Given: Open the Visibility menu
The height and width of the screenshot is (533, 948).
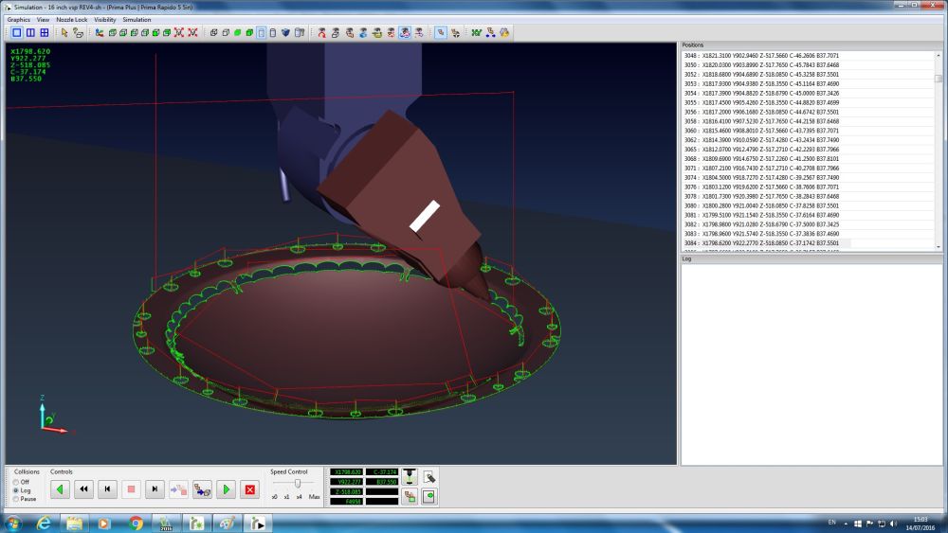Looking at the screenshot, I should [x=104, y=19].
